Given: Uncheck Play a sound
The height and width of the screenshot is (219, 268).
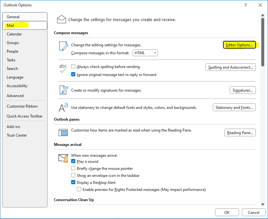Looking at the screenshot, I should (x=73, y=161).
